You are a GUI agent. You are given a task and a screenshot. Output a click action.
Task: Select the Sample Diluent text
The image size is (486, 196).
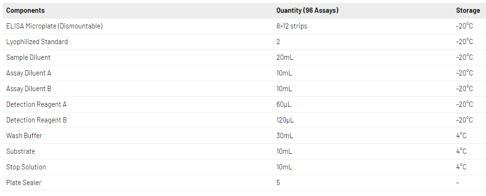(x=28, y=57)
